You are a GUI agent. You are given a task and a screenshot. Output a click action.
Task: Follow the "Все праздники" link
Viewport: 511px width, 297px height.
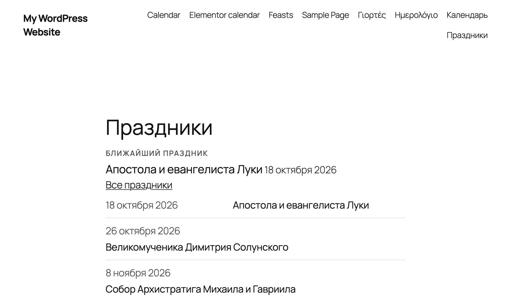point(139,185)
